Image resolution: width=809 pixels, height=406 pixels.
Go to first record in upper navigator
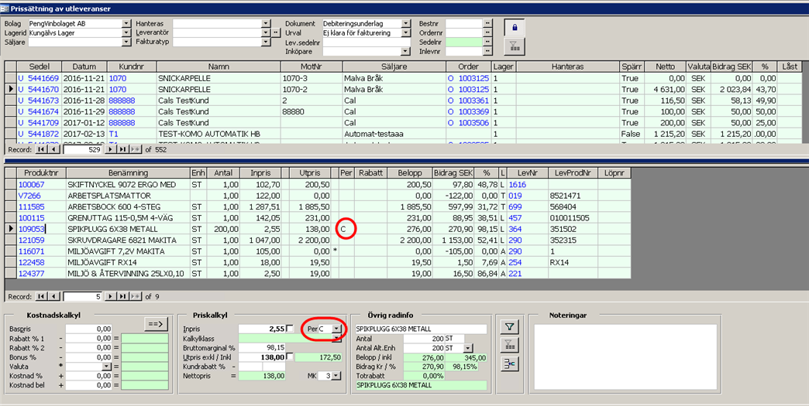click(x=42, y=148)
